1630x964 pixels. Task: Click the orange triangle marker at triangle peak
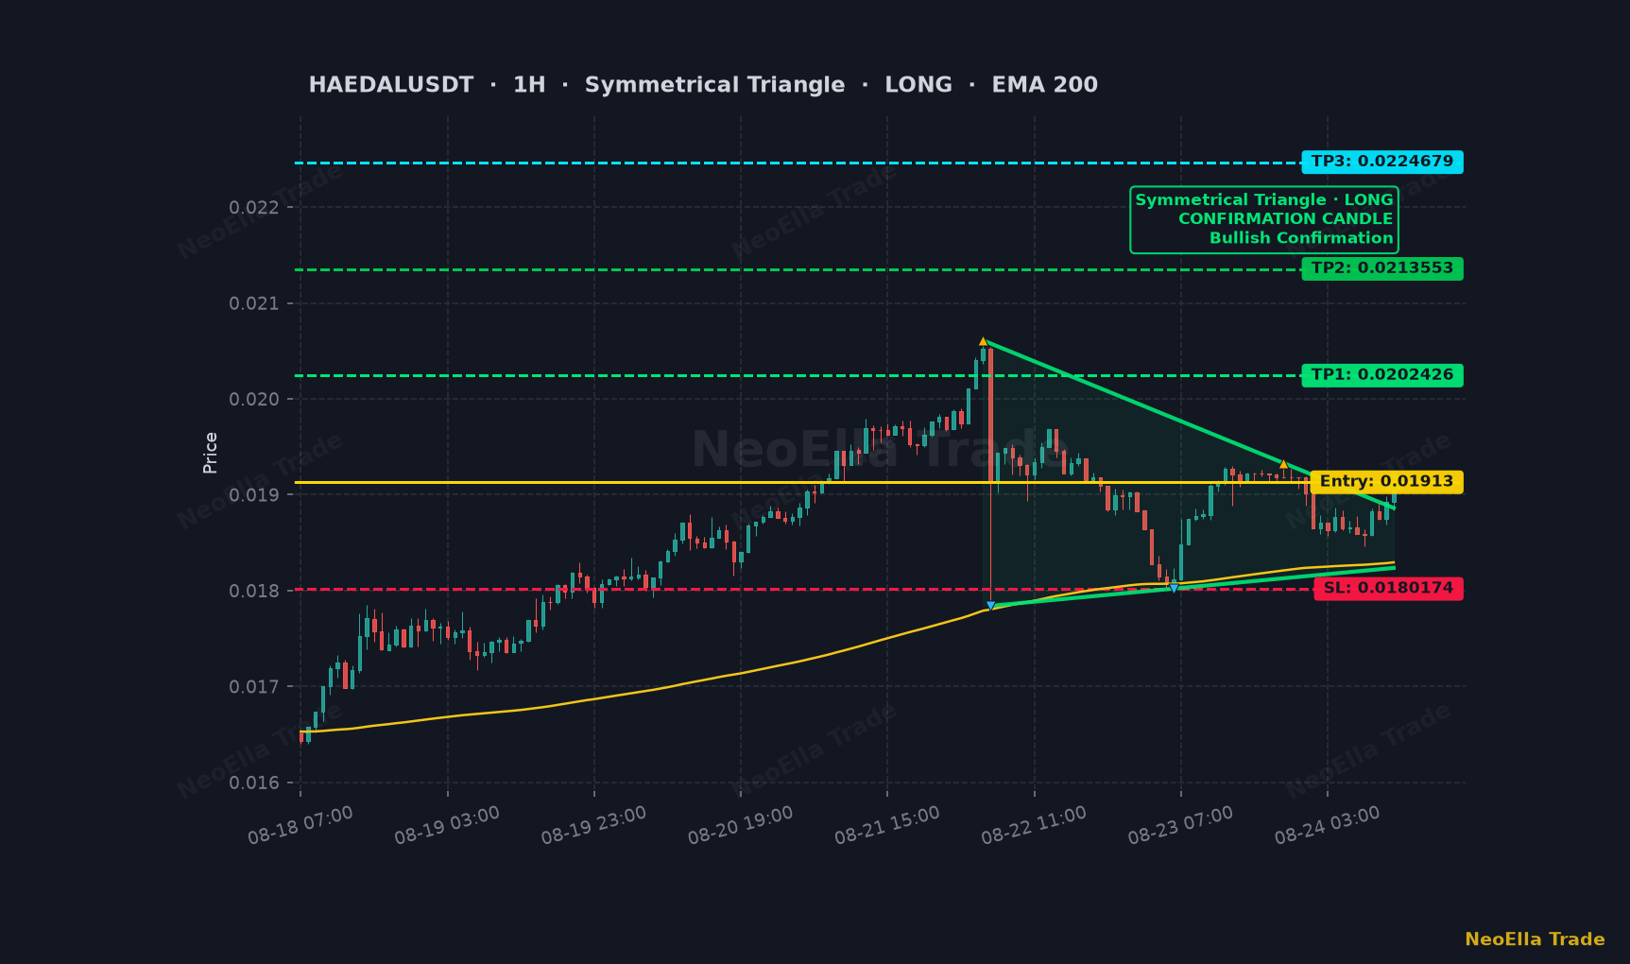click(x=983, y=341)
